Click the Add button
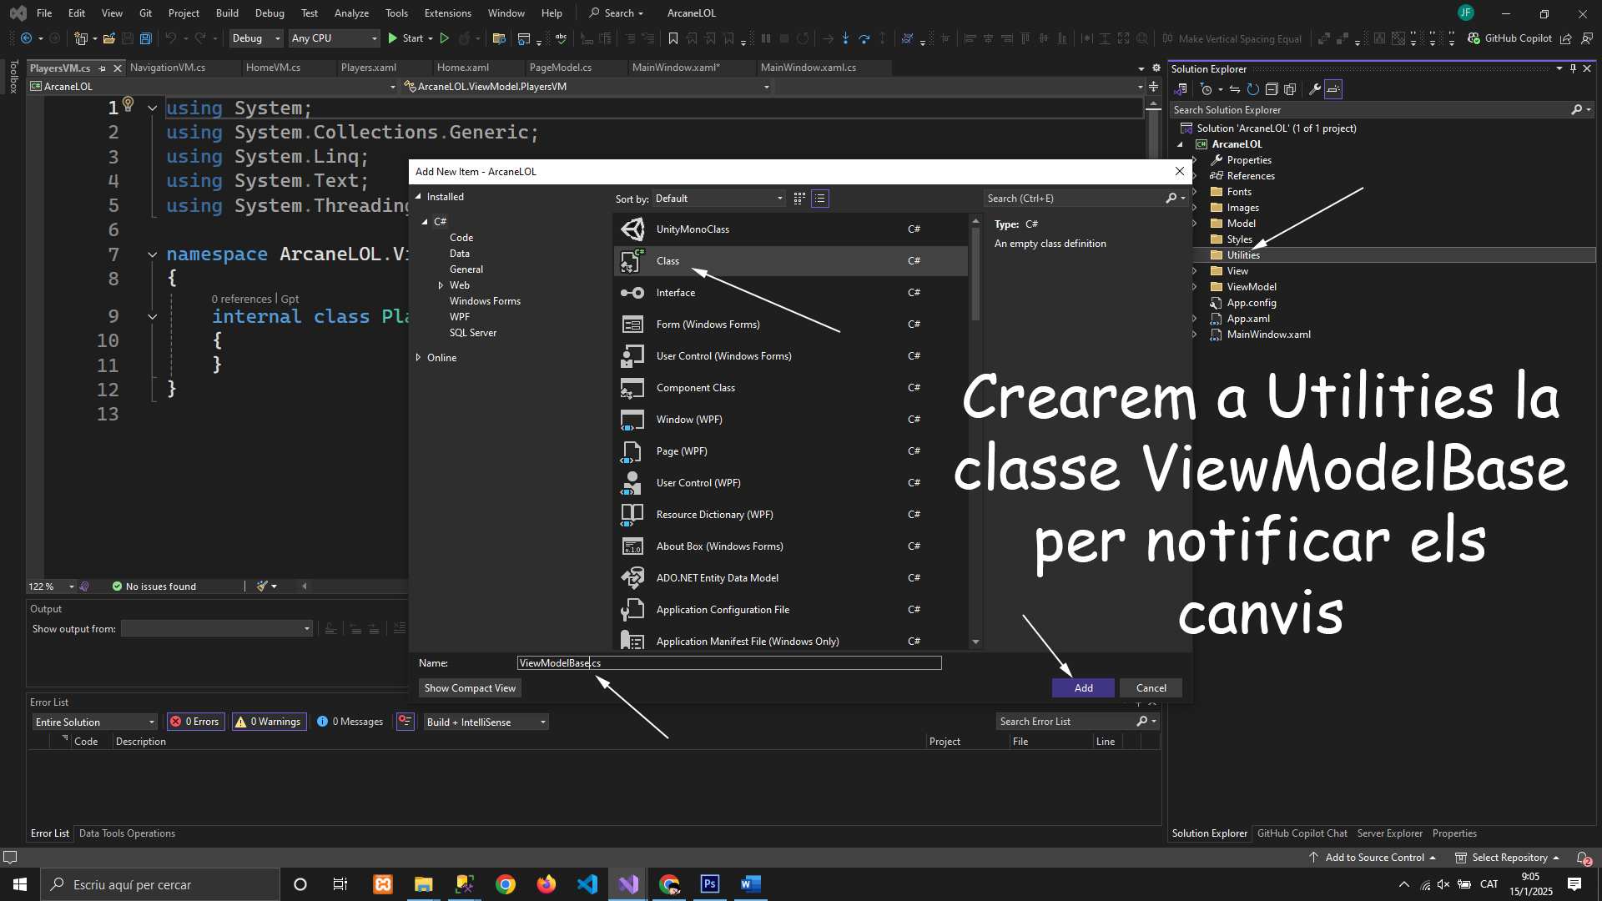 tap(1083, 688)
